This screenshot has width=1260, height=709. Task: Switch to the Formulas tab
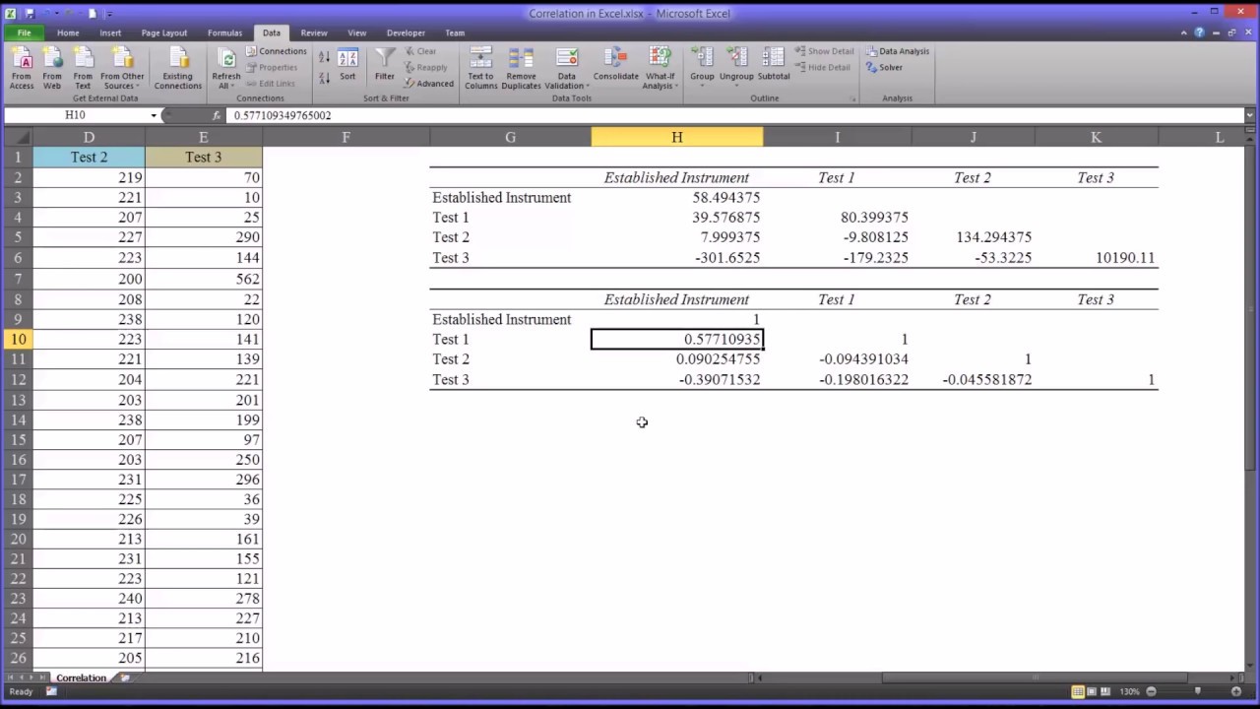[x=224, y=32]
